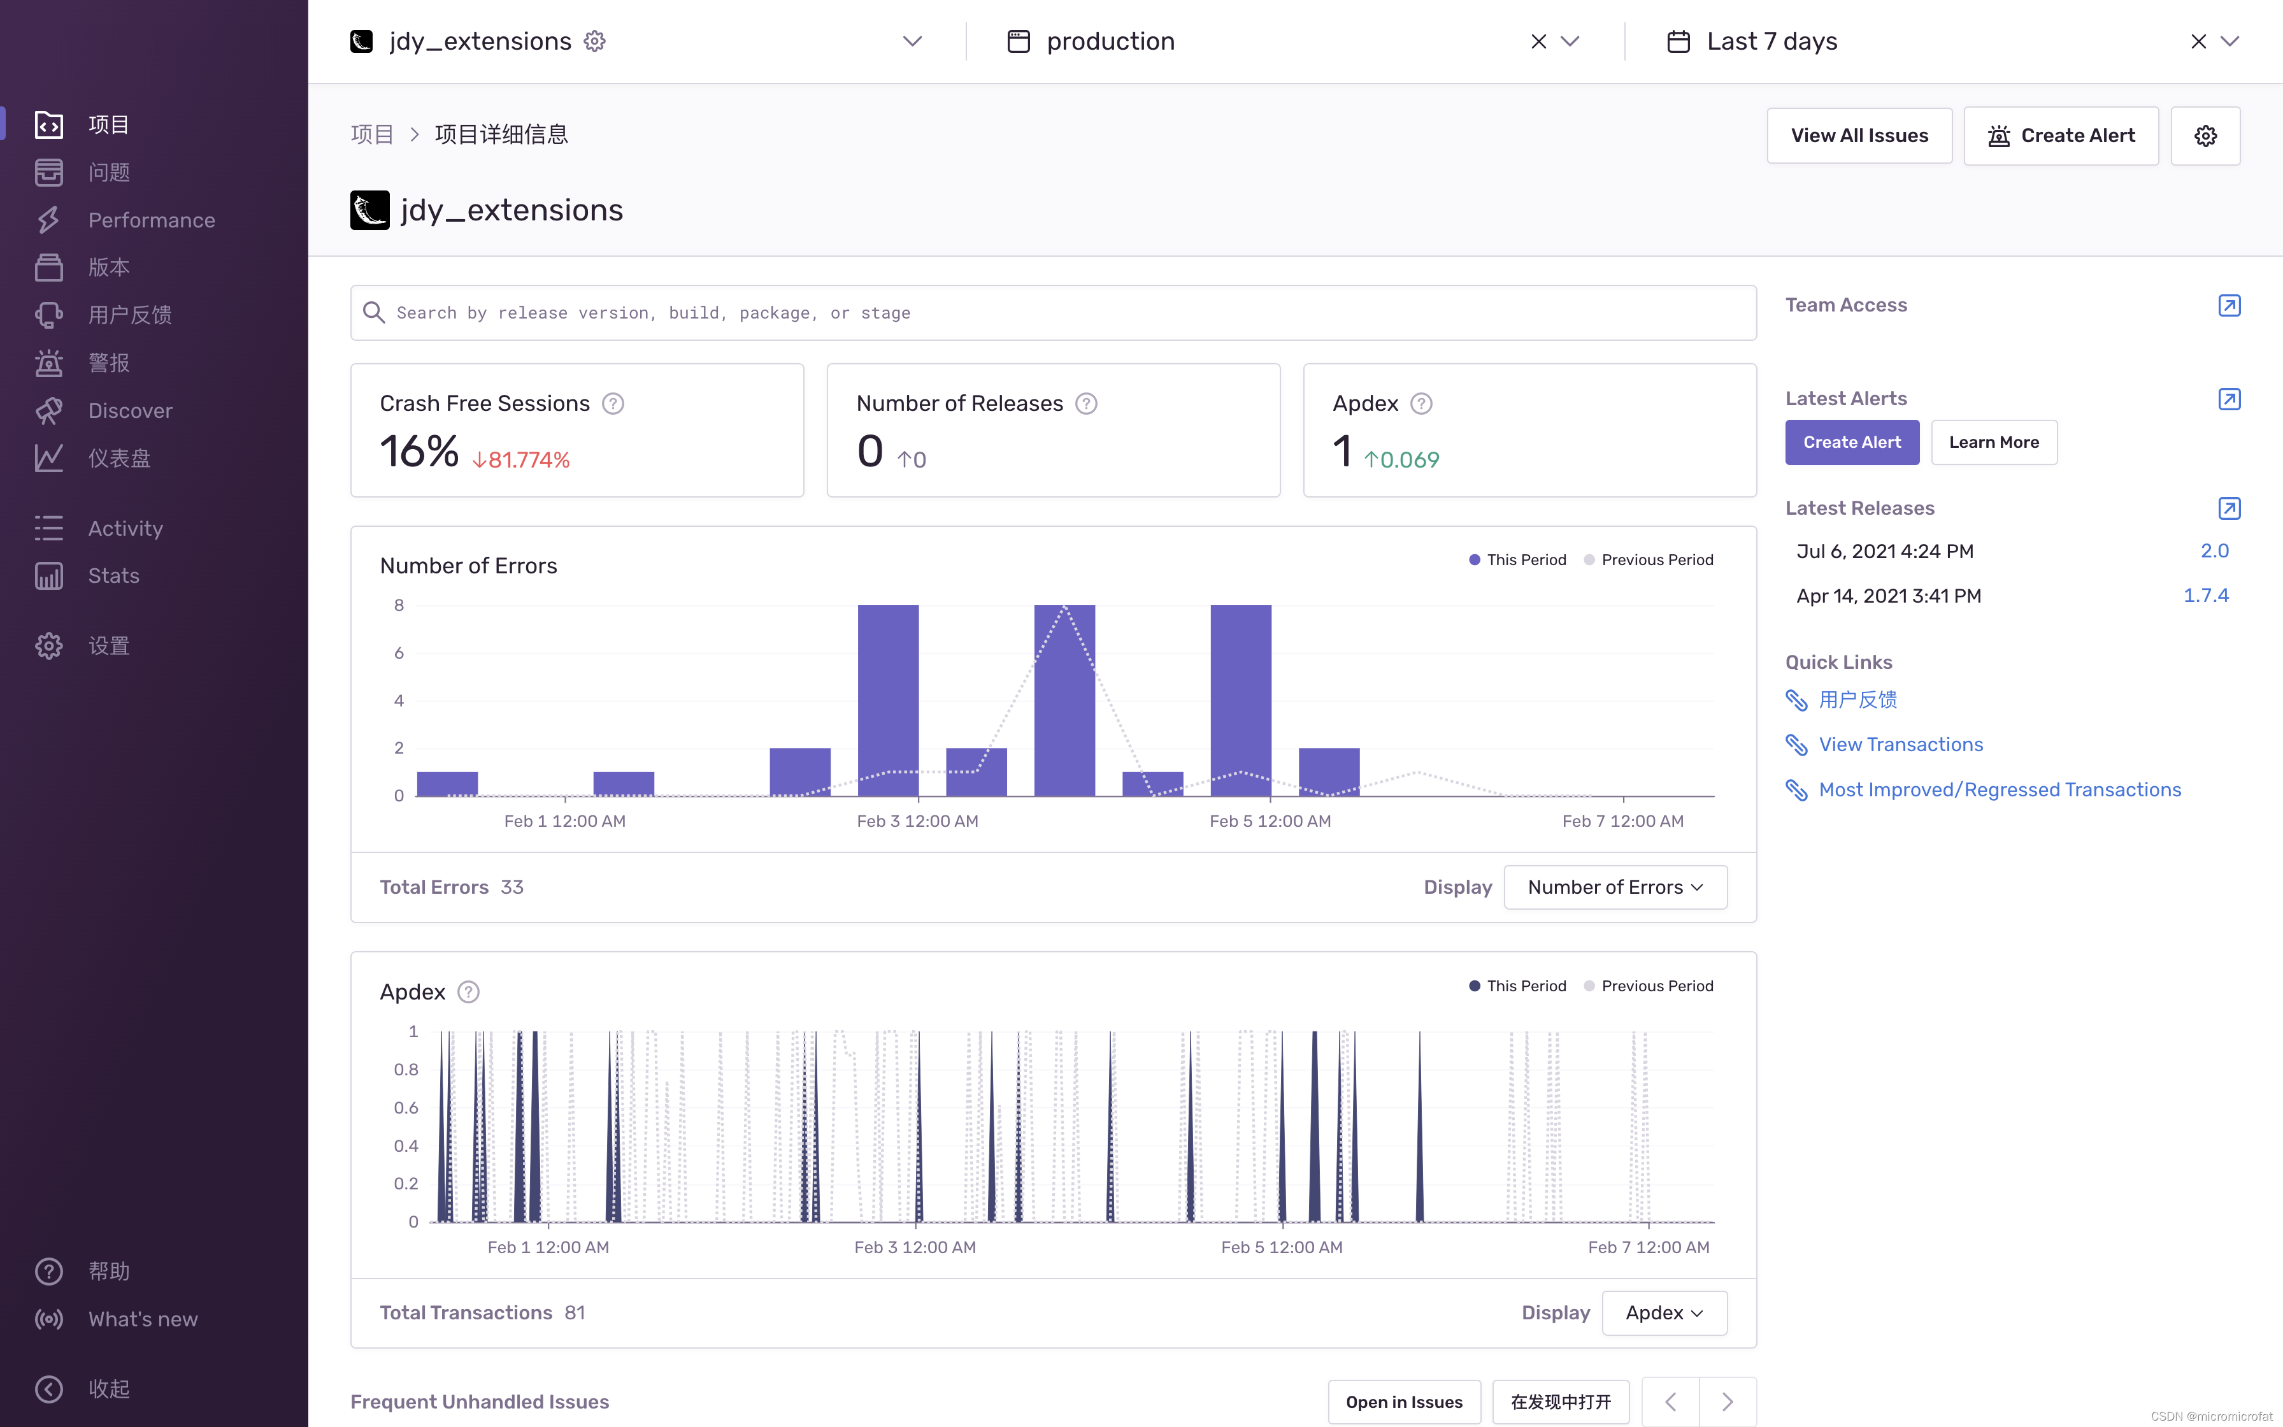Open the 版本 releases icon
This screenshot has height=1427, width=2283.
point(49,267)
